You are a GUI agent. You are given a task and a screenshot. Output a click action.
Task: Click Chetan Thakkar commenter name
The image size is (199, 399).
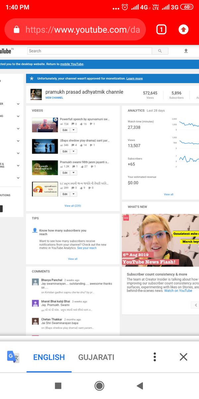pyautogui.click(x=52, y=319)
